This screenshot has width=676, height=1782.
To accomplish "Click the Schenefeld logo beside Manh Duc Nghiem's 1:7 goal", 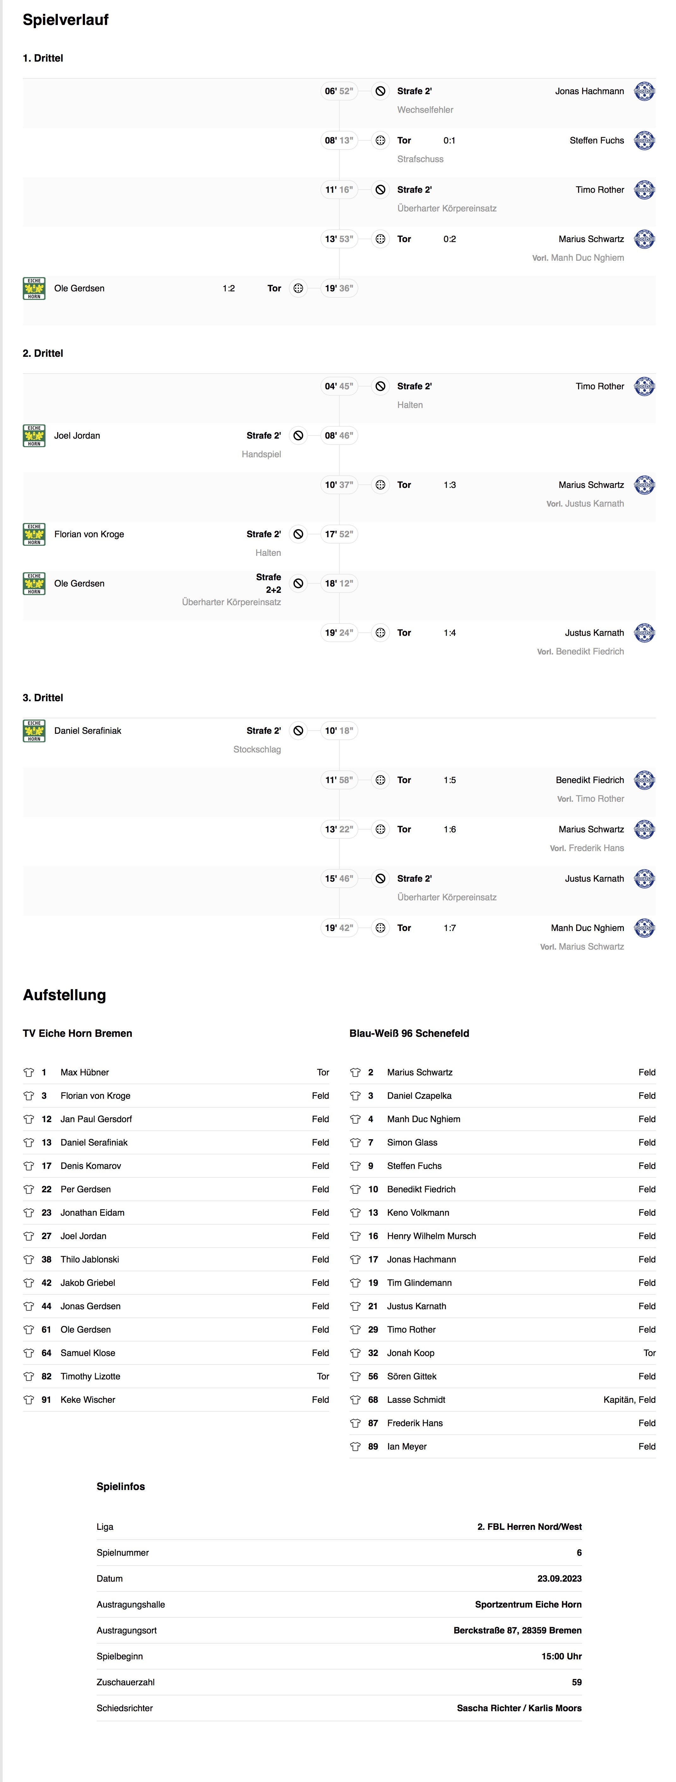I will (644, 928).
